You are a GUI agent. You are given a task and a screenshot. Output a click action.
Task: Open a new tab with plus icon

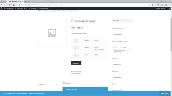[25, 1]
